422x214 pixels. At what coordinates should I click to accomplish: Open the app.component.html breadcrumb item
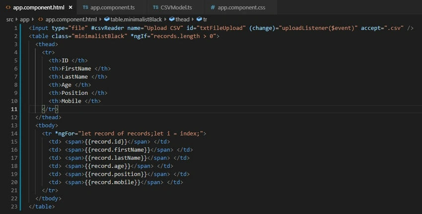click(71, 19)
